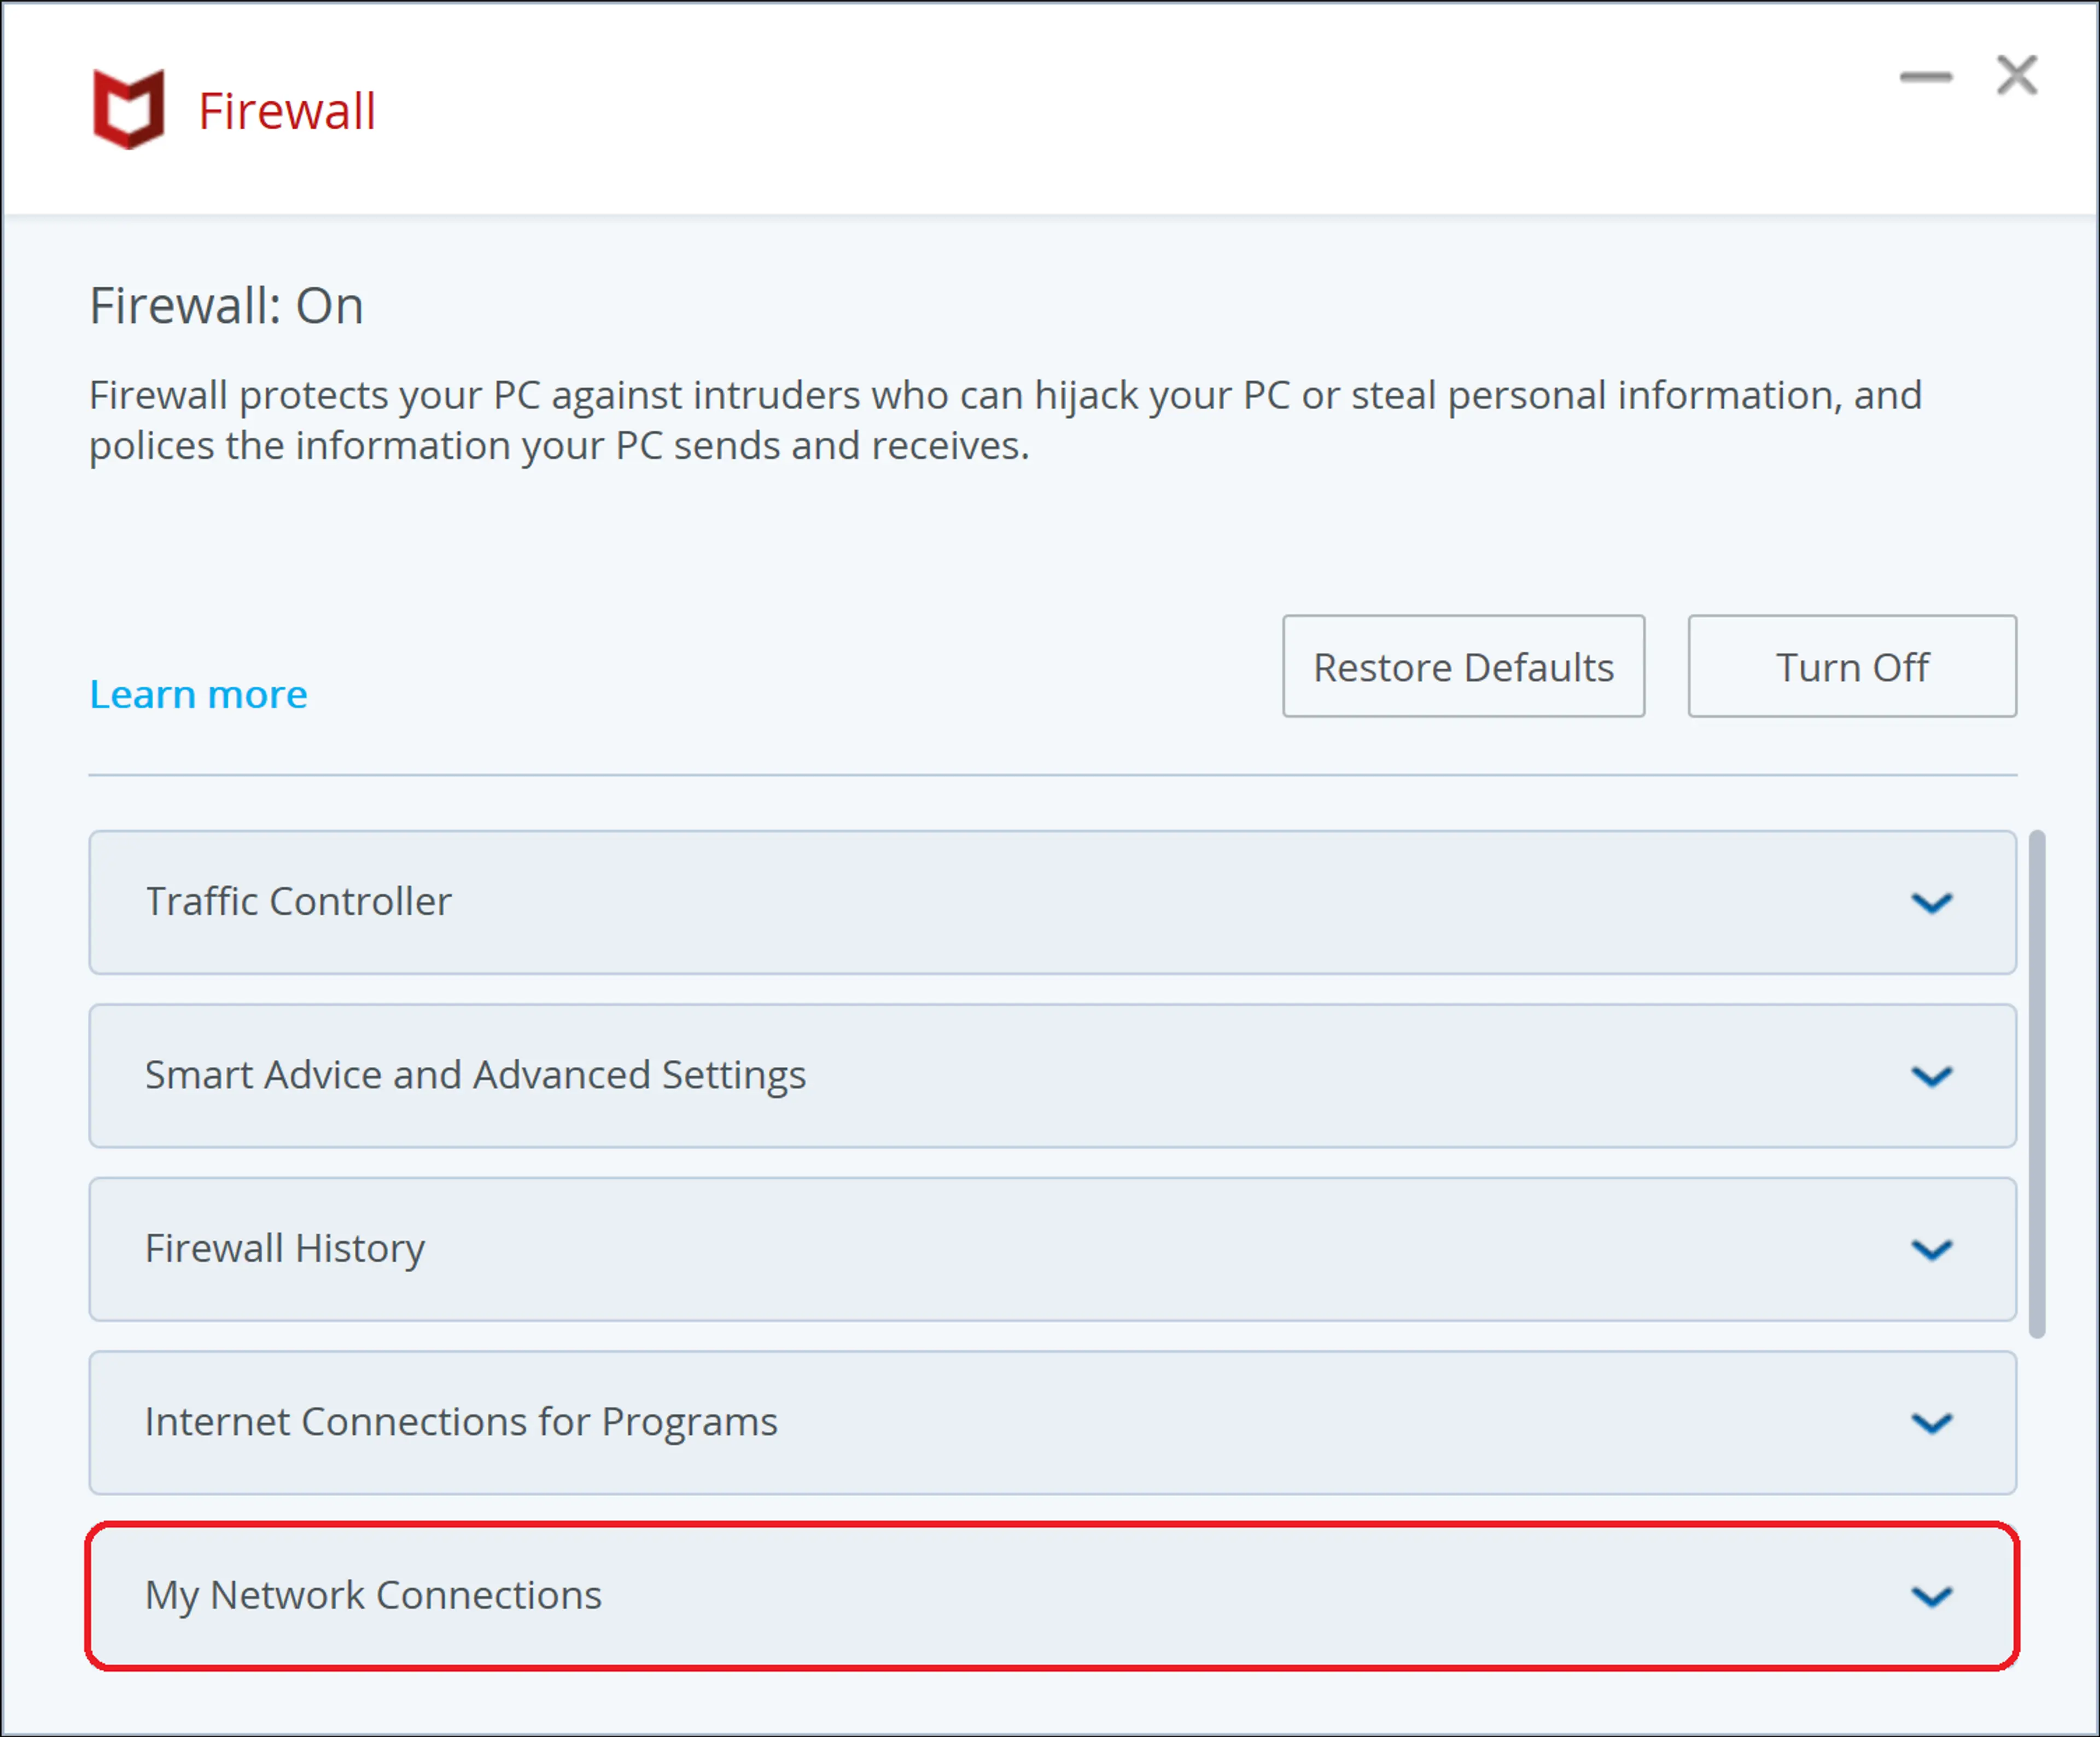
Task: Click Restore Defaults button
Action: [1463, 666]
